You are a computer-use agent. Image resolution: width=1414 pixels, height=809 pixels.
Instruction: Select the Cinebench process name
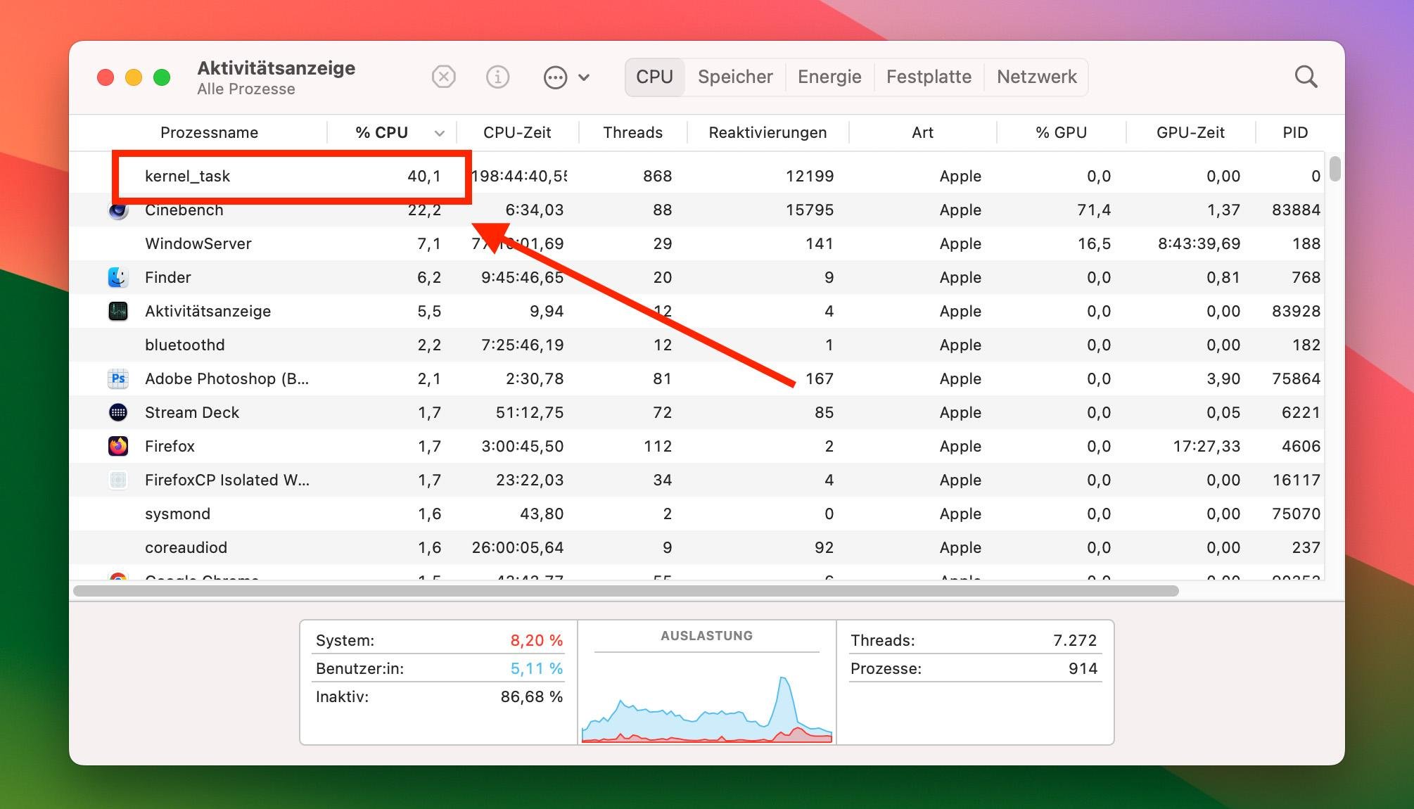184,210
